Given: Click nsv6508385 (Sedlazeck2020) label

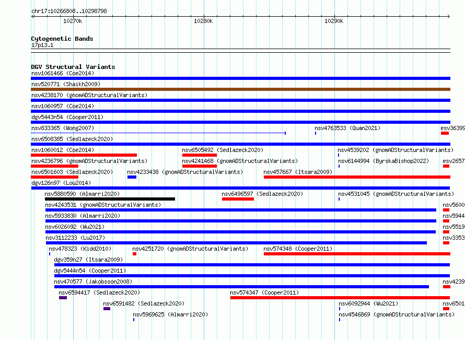Looking at the screenshot, I should (x=72, y=139).
